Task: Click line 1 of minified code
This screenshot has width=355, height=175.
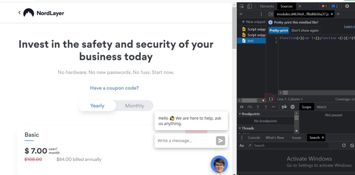Action: point(317,38)
